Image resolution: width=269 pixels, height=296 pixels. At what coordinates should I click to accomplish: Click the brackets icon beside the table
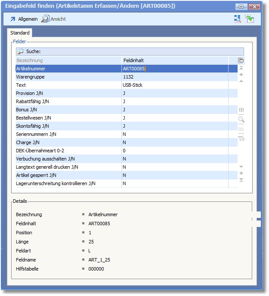(x=241, y=110)
